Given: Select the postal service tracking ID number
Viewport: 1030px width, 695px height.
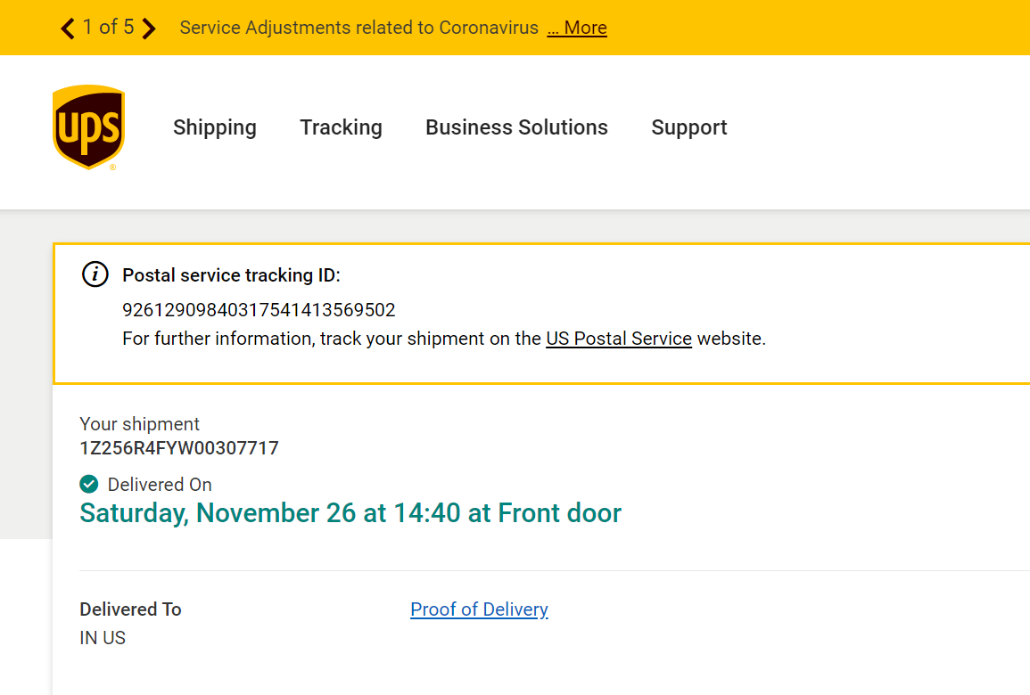Looking at the screenshot, I should (x=259, y=310).
